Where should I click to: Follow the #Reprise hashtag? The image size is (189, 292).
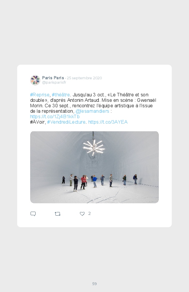(40, 95)
